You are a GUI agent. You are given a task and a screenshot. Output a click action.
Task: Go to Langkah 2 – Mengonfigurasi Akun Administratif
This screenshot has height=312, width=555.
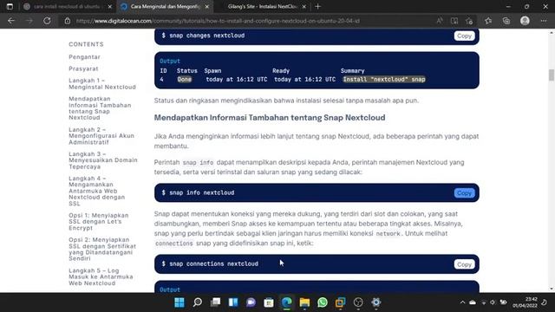[101, 136]
